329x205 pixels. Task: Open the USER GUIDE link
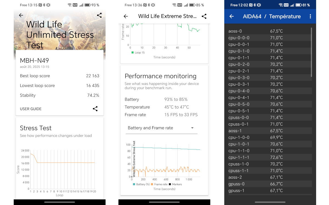point(30,109)
